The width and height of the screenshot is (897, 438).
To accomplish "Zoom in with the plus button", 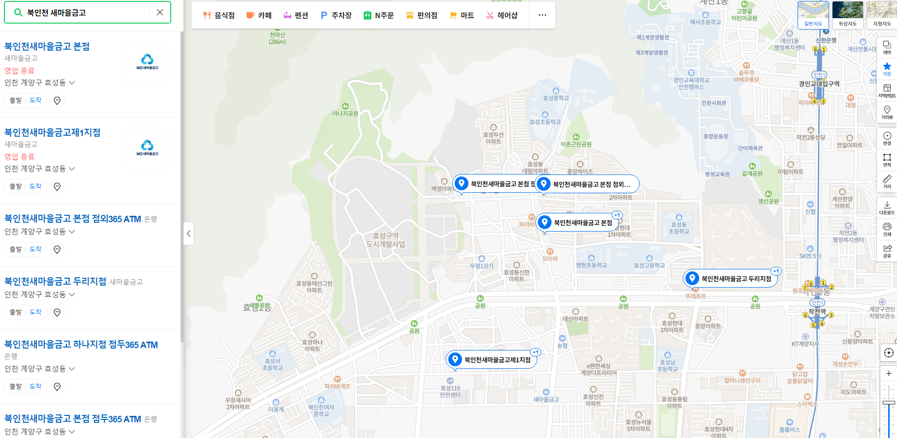I will [x=889, y=374].
